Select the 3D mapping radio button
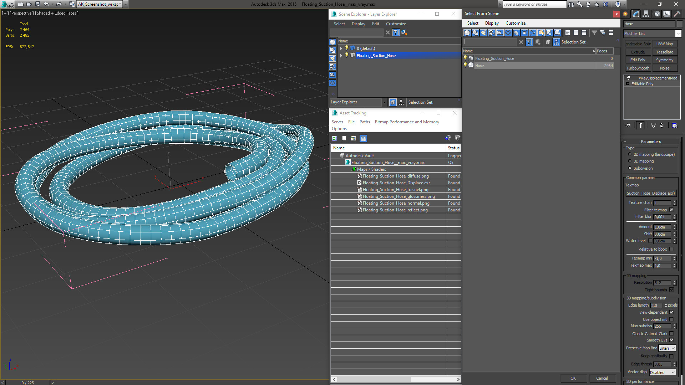 point(630,161)
